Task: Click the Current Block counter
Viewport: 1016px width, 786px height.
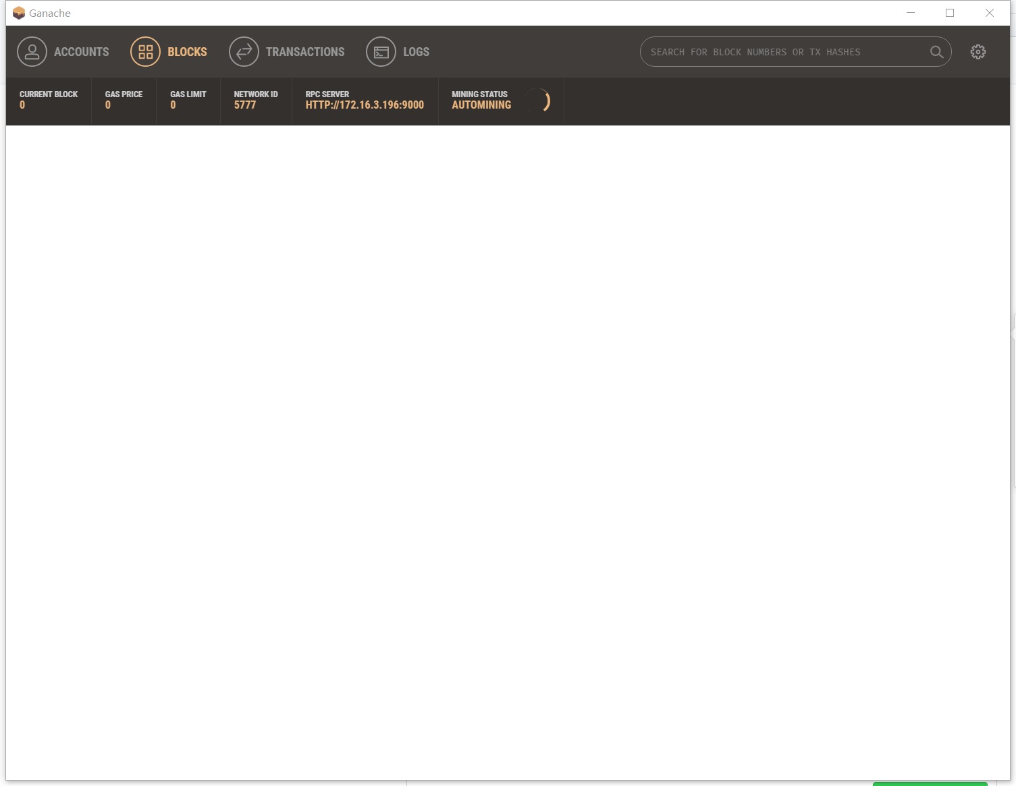Action: tap(48, 100)
